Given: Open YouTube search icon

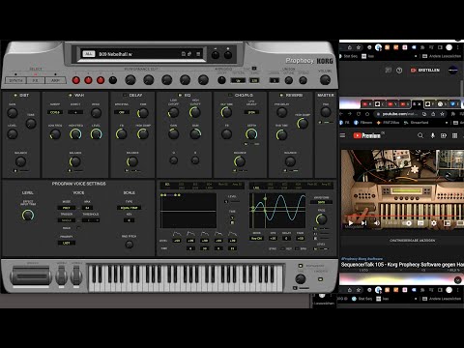Looking at the screenshot, I should [420, 135].
